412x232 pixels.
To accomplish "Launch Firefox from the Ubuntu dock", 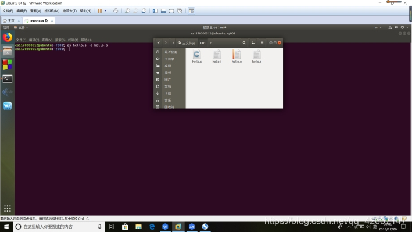I will click(x=8, y=37).
